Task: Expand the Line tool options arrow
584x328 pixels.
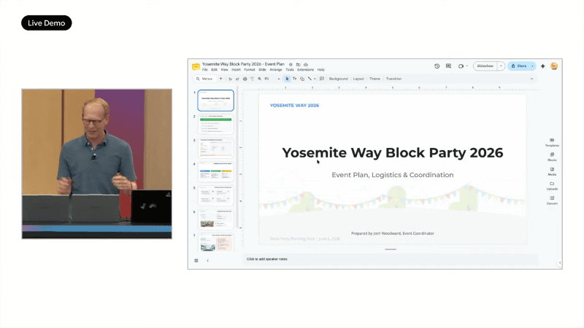Action: (x=315, y=79)
